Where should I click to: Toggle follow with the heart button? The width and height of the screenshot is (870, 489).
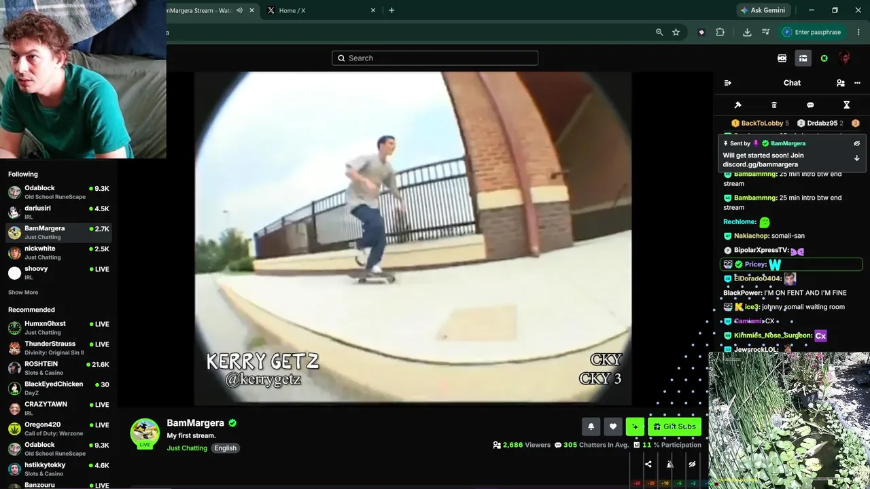613,427
